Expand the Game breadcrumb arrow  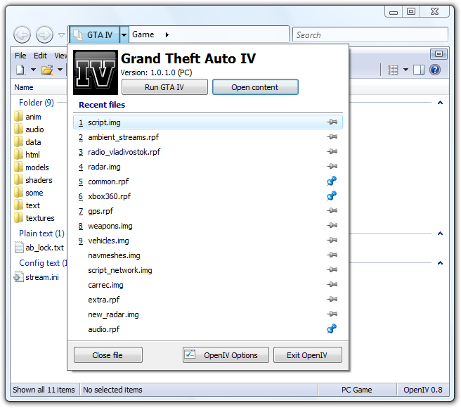[x=167, y=34]
